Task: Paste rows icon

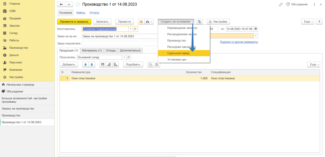Action: 157,64
